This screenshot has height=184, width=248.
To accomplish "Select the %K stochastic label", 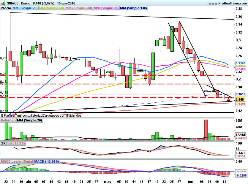I will pos(3,143).
